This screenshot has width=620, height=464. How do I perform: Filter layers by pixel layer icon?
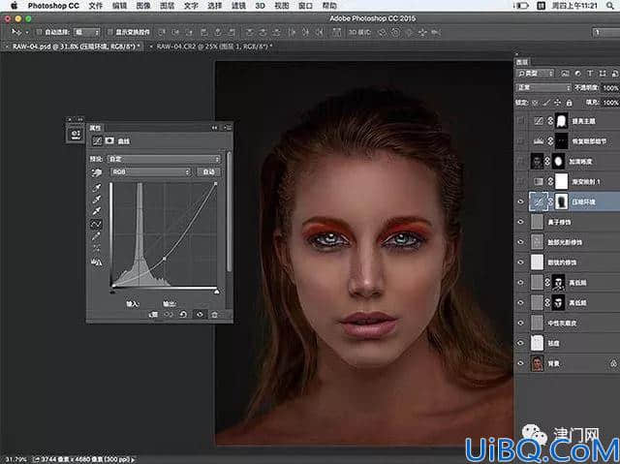(565, 74)
